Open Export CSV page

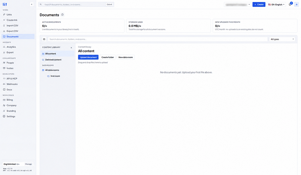[x=18, y=31]
